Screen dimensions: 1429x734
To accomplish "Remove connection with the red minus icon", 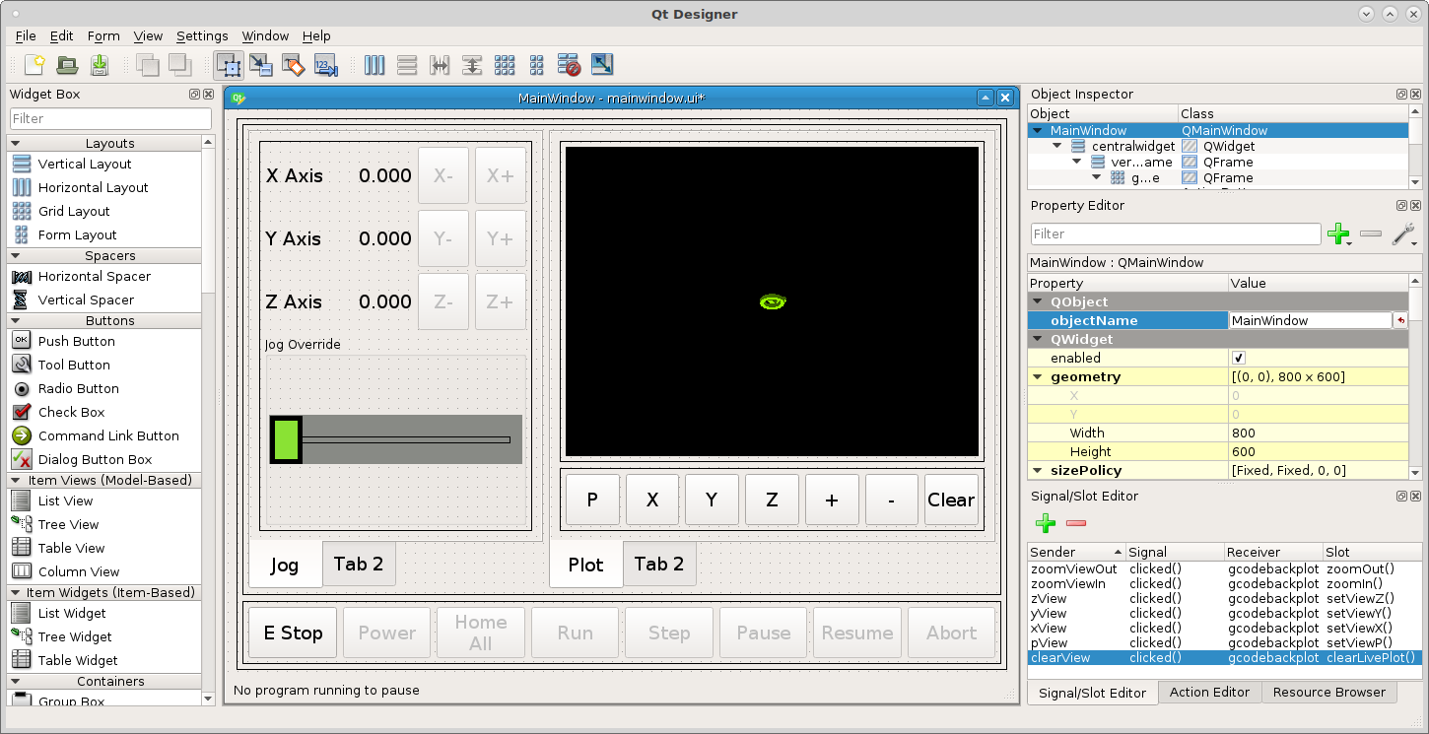I will 1076,523.
